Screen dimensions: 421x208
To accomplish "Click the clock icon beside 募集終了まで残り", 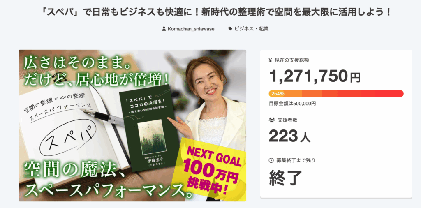I will click(x=271, y=160).
